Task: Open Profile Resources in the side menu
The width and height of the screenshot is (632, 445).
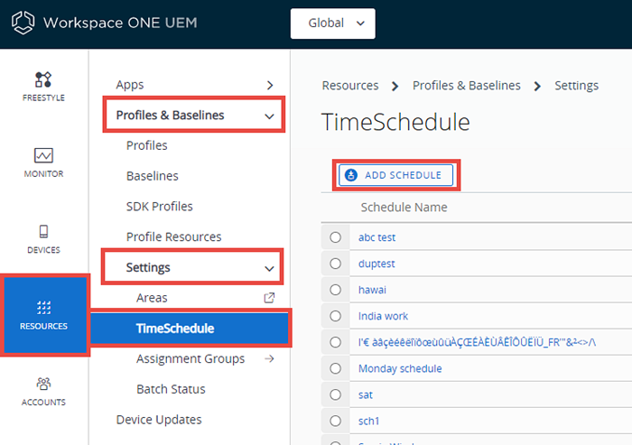Action: point(173,237)
